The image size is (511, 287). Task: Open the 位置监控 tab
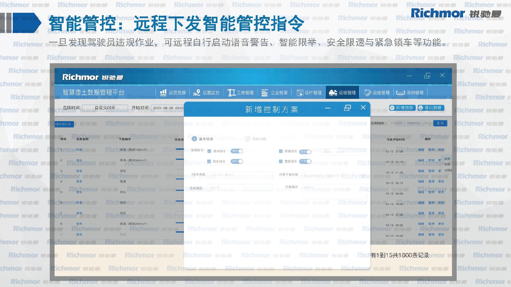coord(207,92)
